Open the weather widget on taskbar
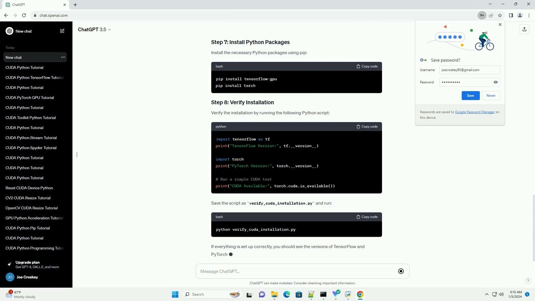The height and width of the screenshot is (301, 535). [x=20, y=294]
